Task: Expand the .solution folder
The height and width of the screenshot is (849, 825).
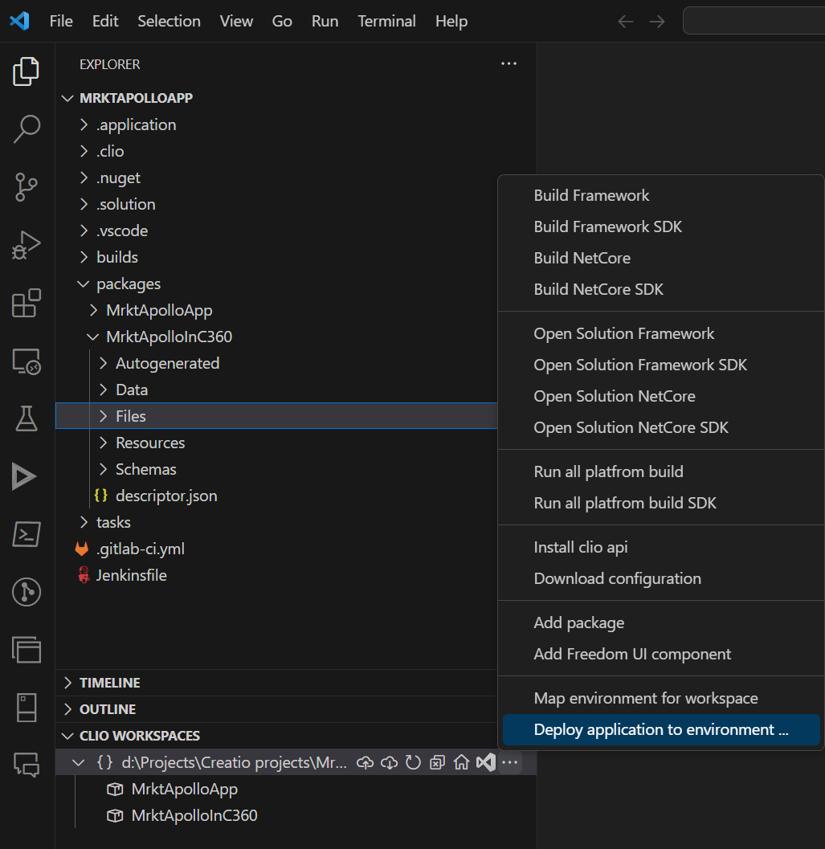Action: 84,204
